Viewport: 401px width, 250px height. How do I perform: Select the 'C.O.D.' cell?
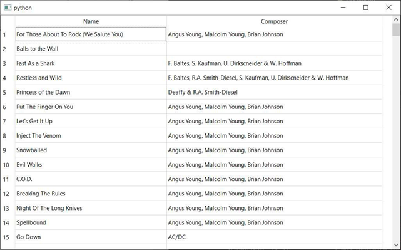pyautogui.click(x=91, y=179)
